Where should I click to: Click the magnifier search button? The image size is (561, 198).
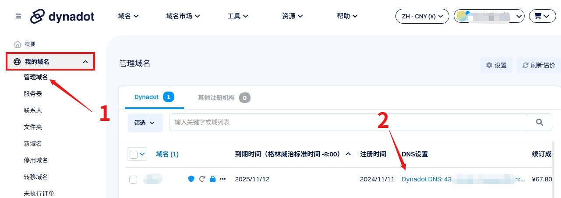coord(540,122)
